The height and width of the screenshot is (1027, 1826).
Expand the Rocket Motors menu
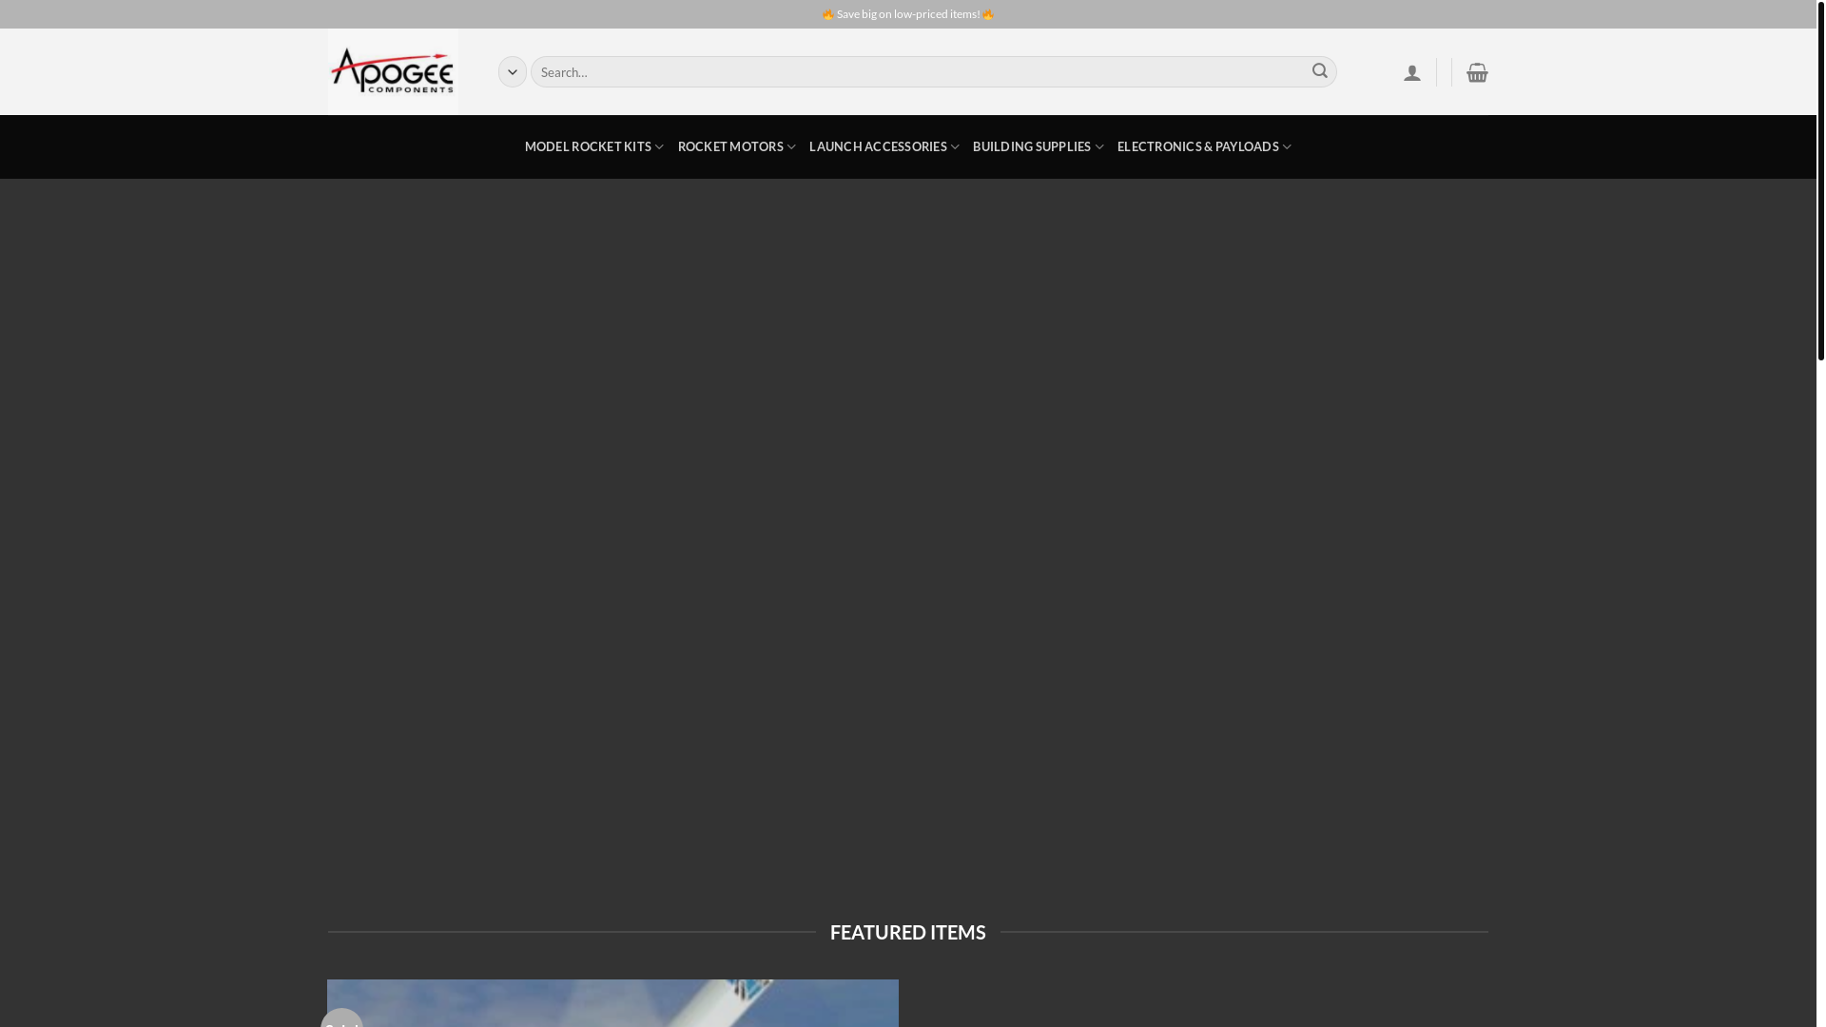[x=737, y=146]
